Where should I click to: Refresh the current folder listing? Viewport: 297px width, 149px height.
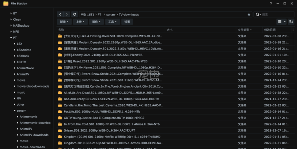pyautogui.click(x=75, y=14)
